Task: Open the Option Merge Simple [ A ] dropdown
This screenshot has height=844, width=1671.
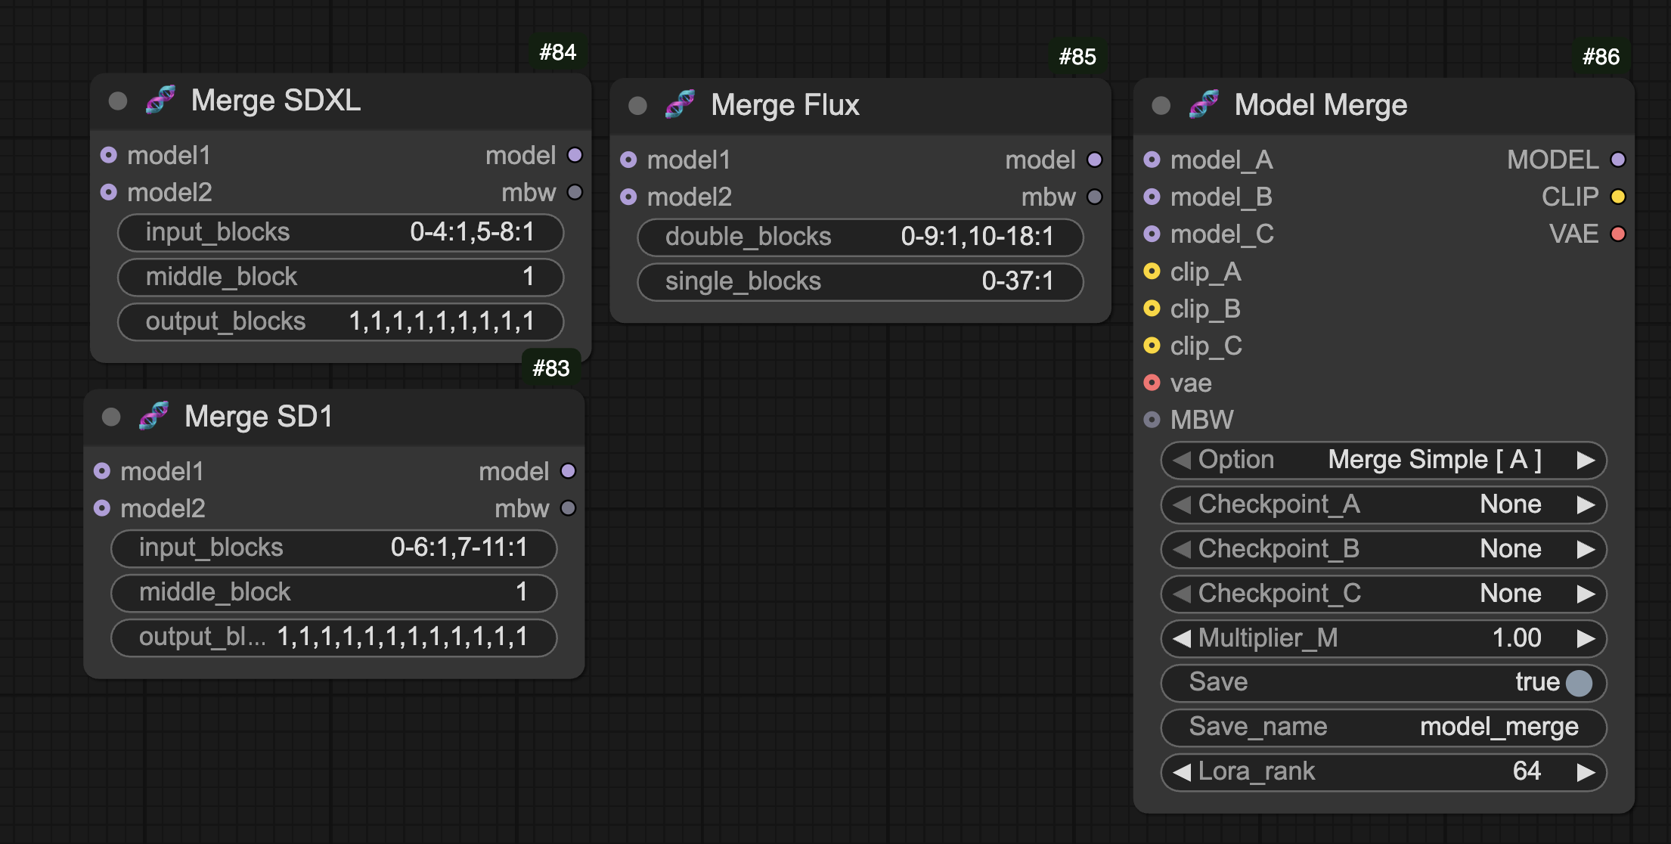Action: pos(1384,460)
